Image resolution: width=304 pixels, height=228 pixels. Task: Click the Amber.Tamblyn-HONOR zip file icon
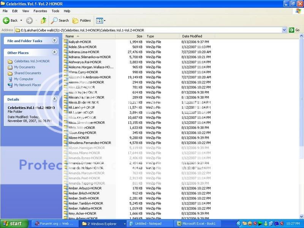[x=66, y=203]
